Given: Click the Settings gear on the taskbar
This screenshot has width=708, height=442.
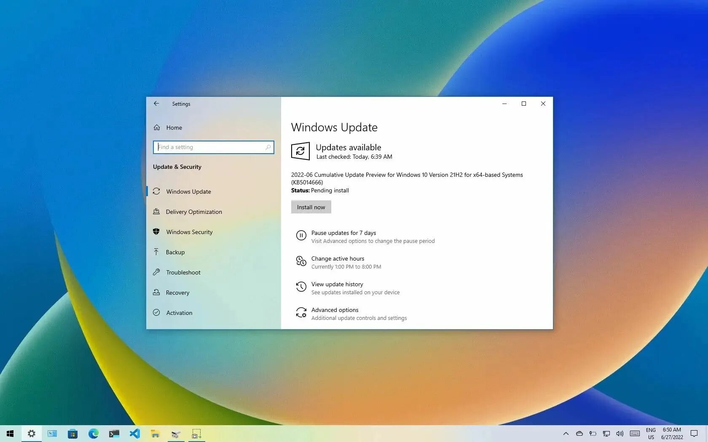Looking at the screenshot, I should coord(31,434).
